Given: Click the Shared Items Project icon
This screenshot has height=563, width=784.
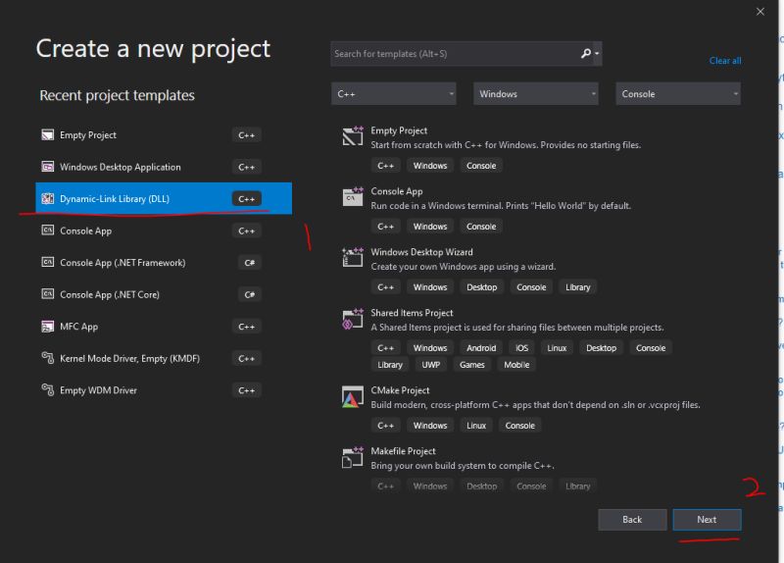Looking at the screenshot, I should [352, 320].
